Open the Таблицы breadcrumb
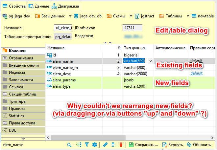 [171, 16]
